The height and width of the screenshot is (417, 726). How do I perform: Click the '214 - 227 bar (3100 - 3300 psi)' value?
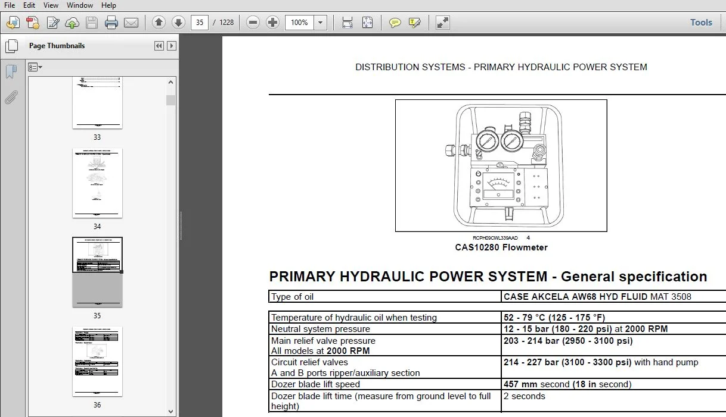click(567, 362)
